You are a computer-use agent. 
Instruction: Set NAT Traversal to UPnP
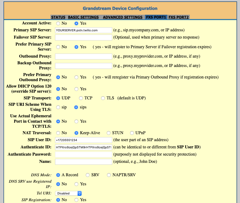point(132,133)
